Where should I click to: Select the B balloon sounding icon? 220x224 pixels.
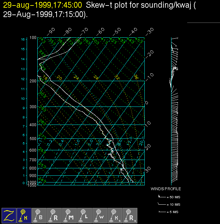click(x=39, y=215)
